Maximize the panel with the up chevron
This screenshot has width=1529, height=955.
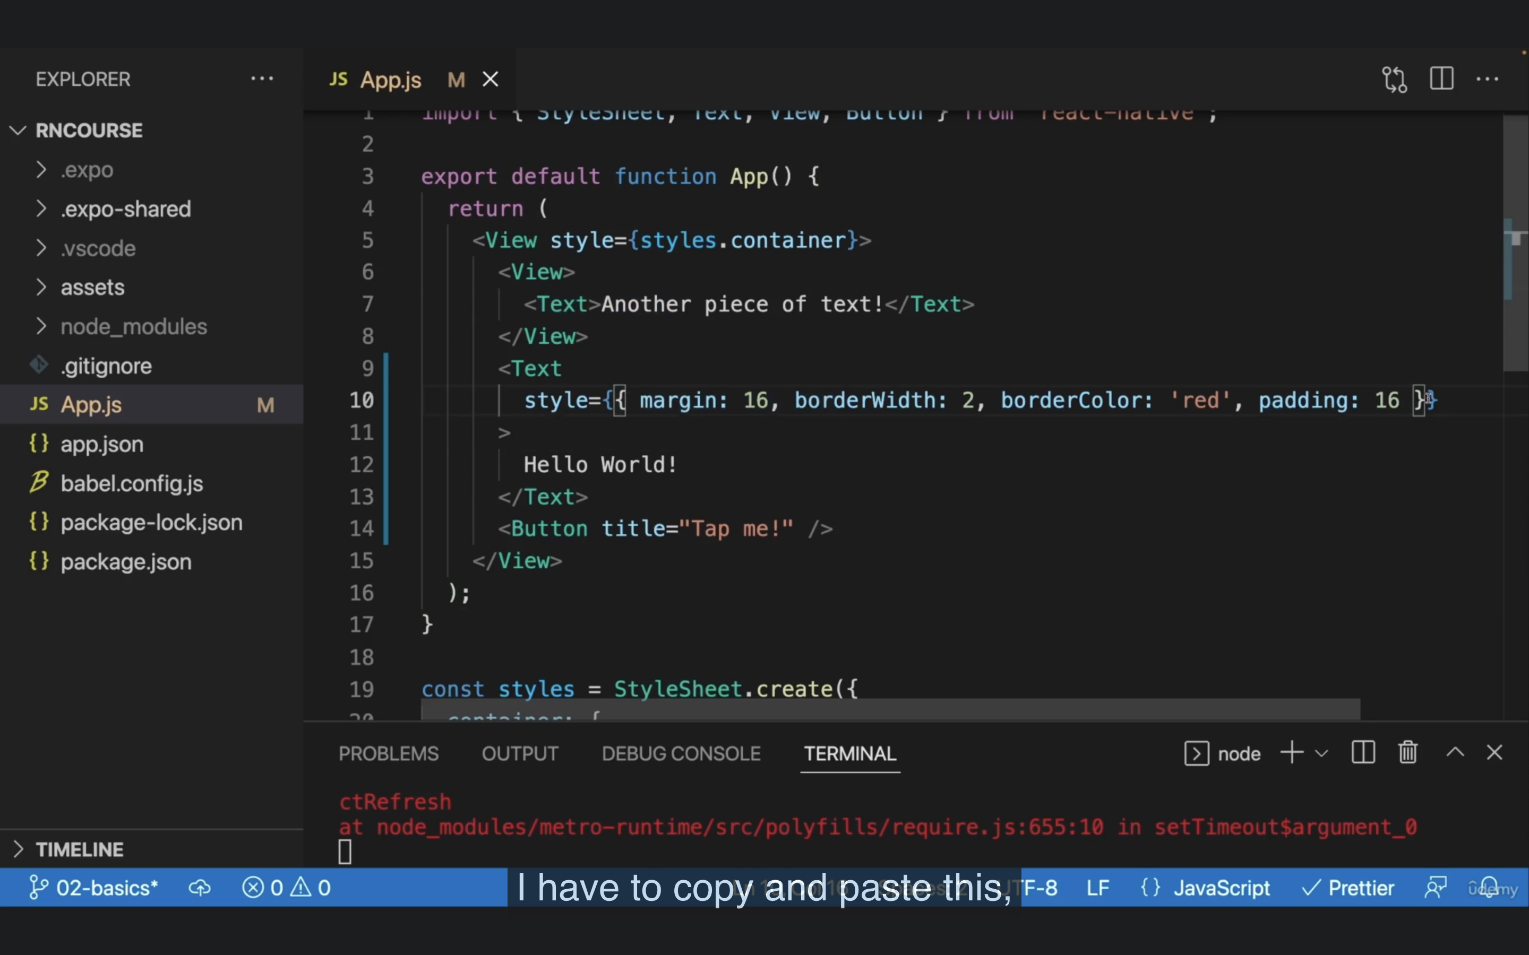tap(1455, 752)
